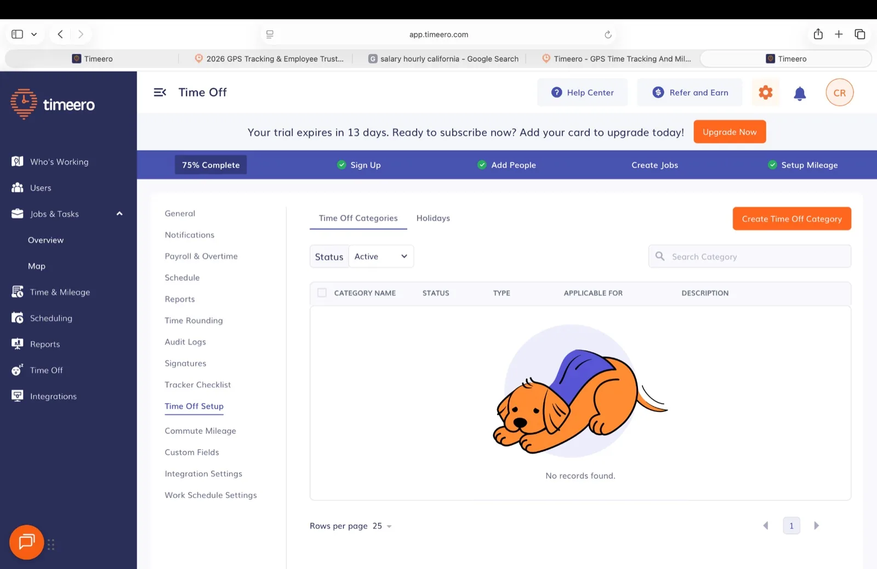Image resolution: width=877 pixels, height=569 pixels.
Task: Open the Time Rounding settings link
Action: coord(193,320)
